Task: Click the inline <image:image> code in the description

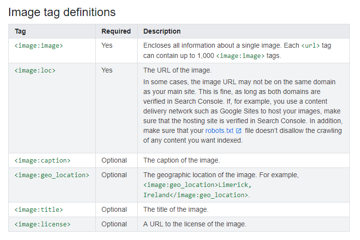Action: click(240, 56)
